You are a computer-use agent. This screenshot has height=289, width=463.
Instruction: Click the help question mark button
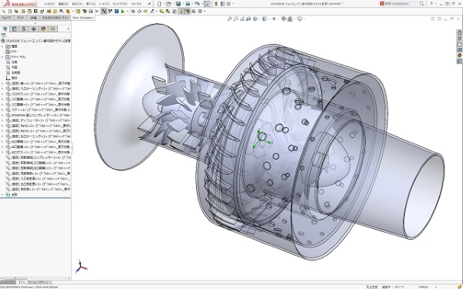pos(431,4)
